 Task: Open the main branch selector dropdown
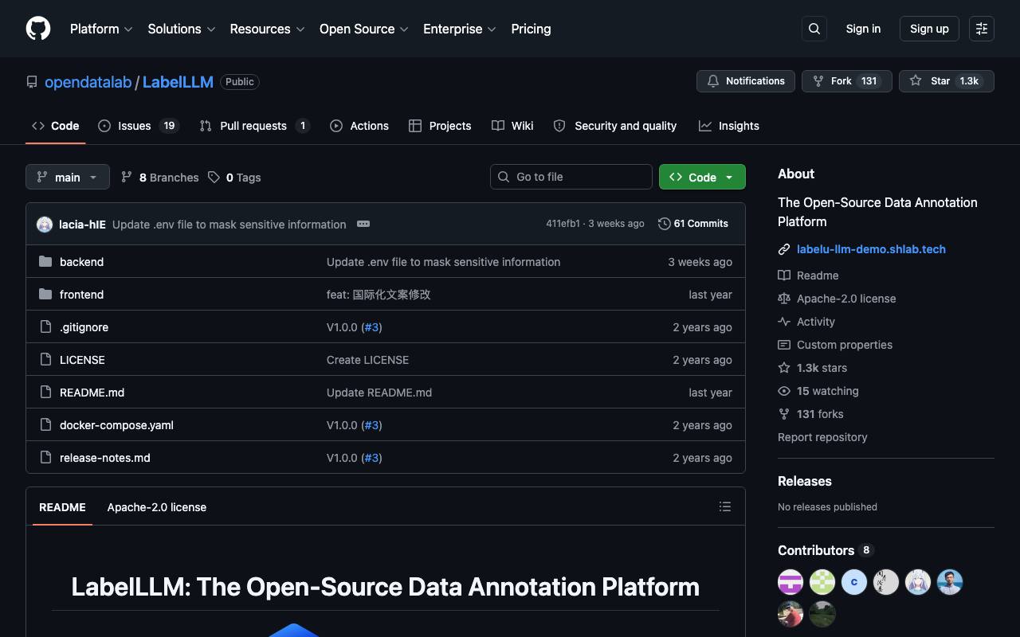coord(68,177)
